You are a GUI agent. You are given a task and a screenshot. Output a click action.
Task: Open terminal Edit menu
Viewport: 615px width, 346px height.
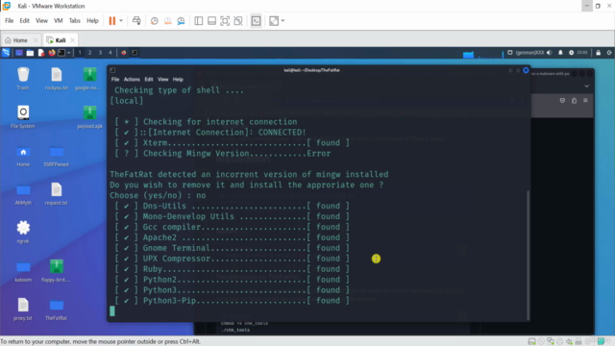[149, 79]
